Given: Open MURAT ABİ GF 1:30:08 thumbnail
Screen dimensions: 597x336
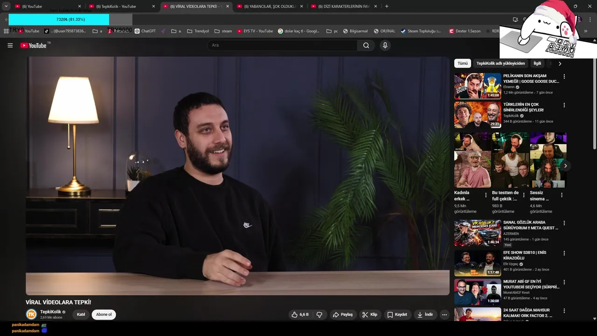Looking at the screenshot, I should click(478, 292).
